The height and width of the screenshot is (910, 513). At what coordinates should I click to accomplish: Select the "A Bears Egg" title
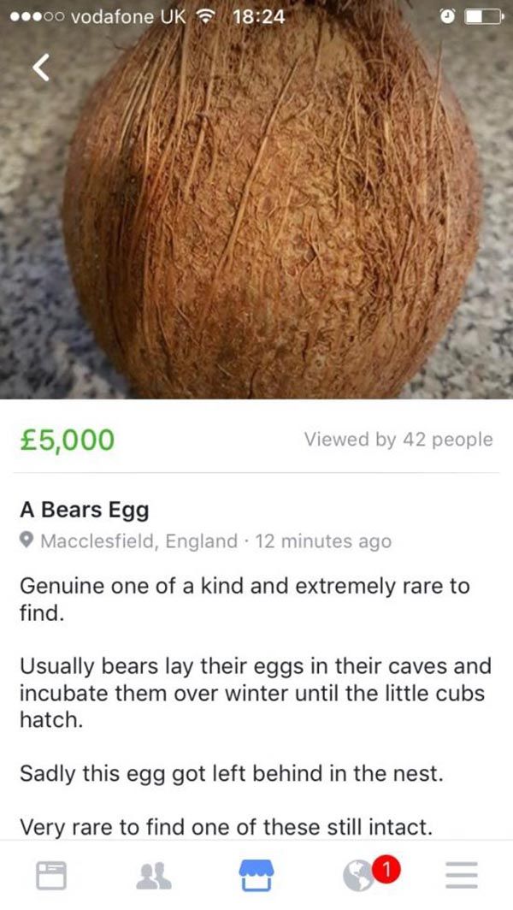(x=85, y=511)
